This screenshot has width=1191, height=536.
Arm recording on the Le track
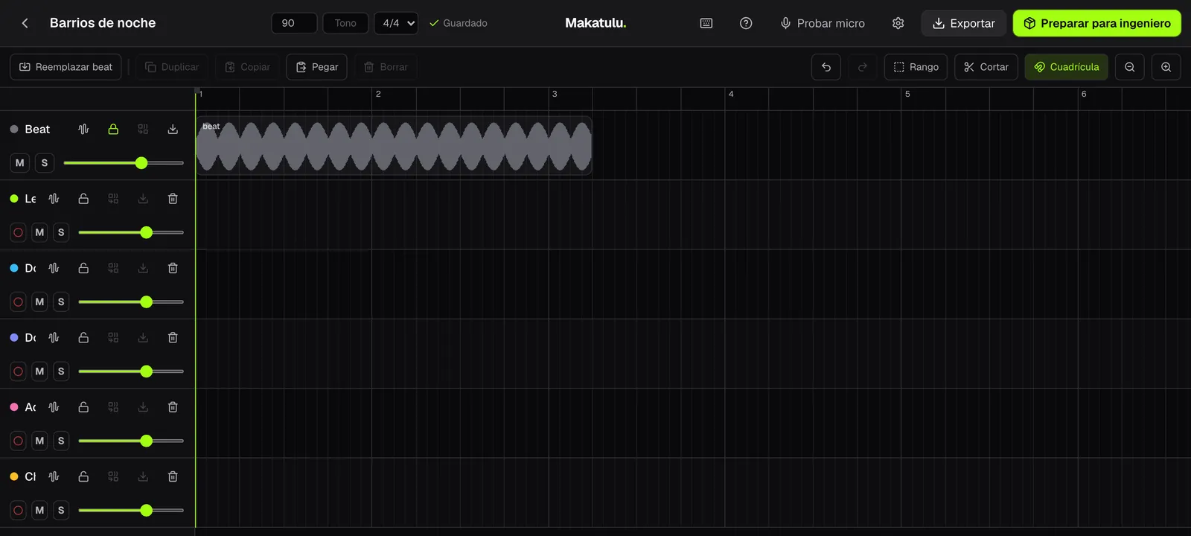[19, 232]
